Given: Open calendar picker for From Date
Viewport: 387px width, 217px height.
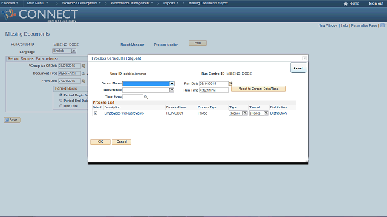Looking at the screenshot, I should [x=83, y=81].
